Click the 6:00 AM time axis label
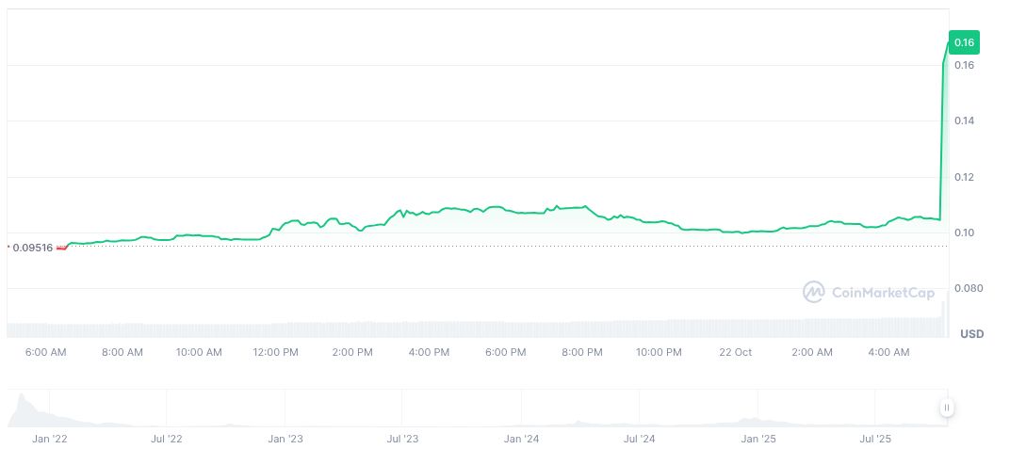Screen dimensions: 1010x449 tap(45, 353)
